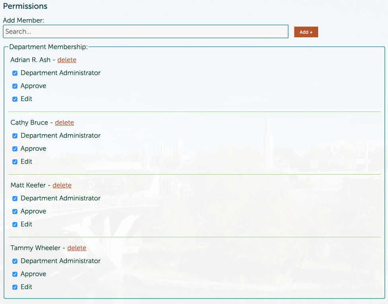Select the Department Administrator label under Tammy Wheeler
Screen dimensions: 388x304
point(60,261)
